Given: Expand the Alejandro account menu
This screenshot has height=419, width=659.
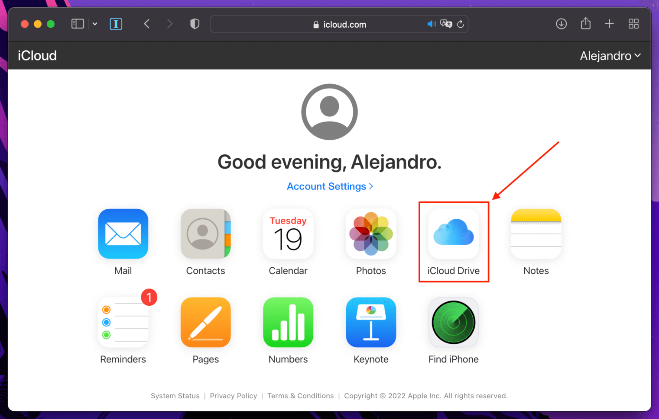Looking at the screenshot, I should (610, 56).
